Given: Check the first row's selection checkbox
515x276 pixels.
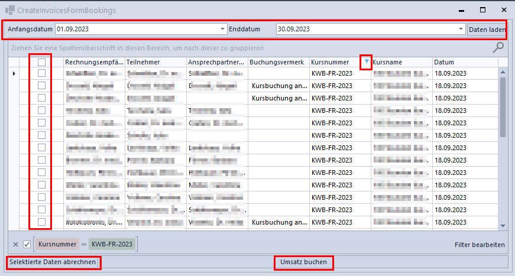Looking at the screenshot, I should [x=41, y=73].
